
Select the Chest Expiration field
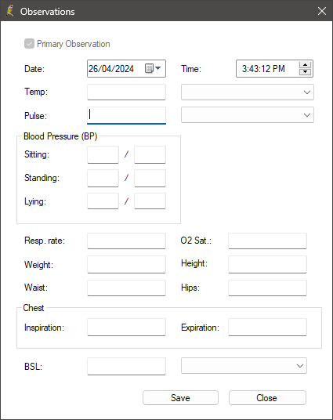[267, 327]
